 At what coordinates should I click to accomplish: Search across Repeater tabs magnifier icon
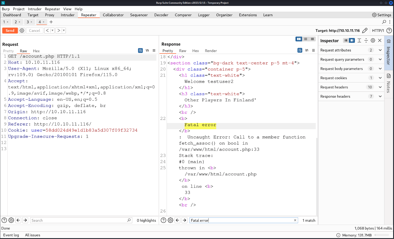pyautogui.click(x=384, y=22)
